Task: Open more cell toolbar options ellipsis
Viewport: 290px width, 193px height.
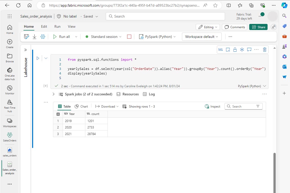Action: click(256, 49)
